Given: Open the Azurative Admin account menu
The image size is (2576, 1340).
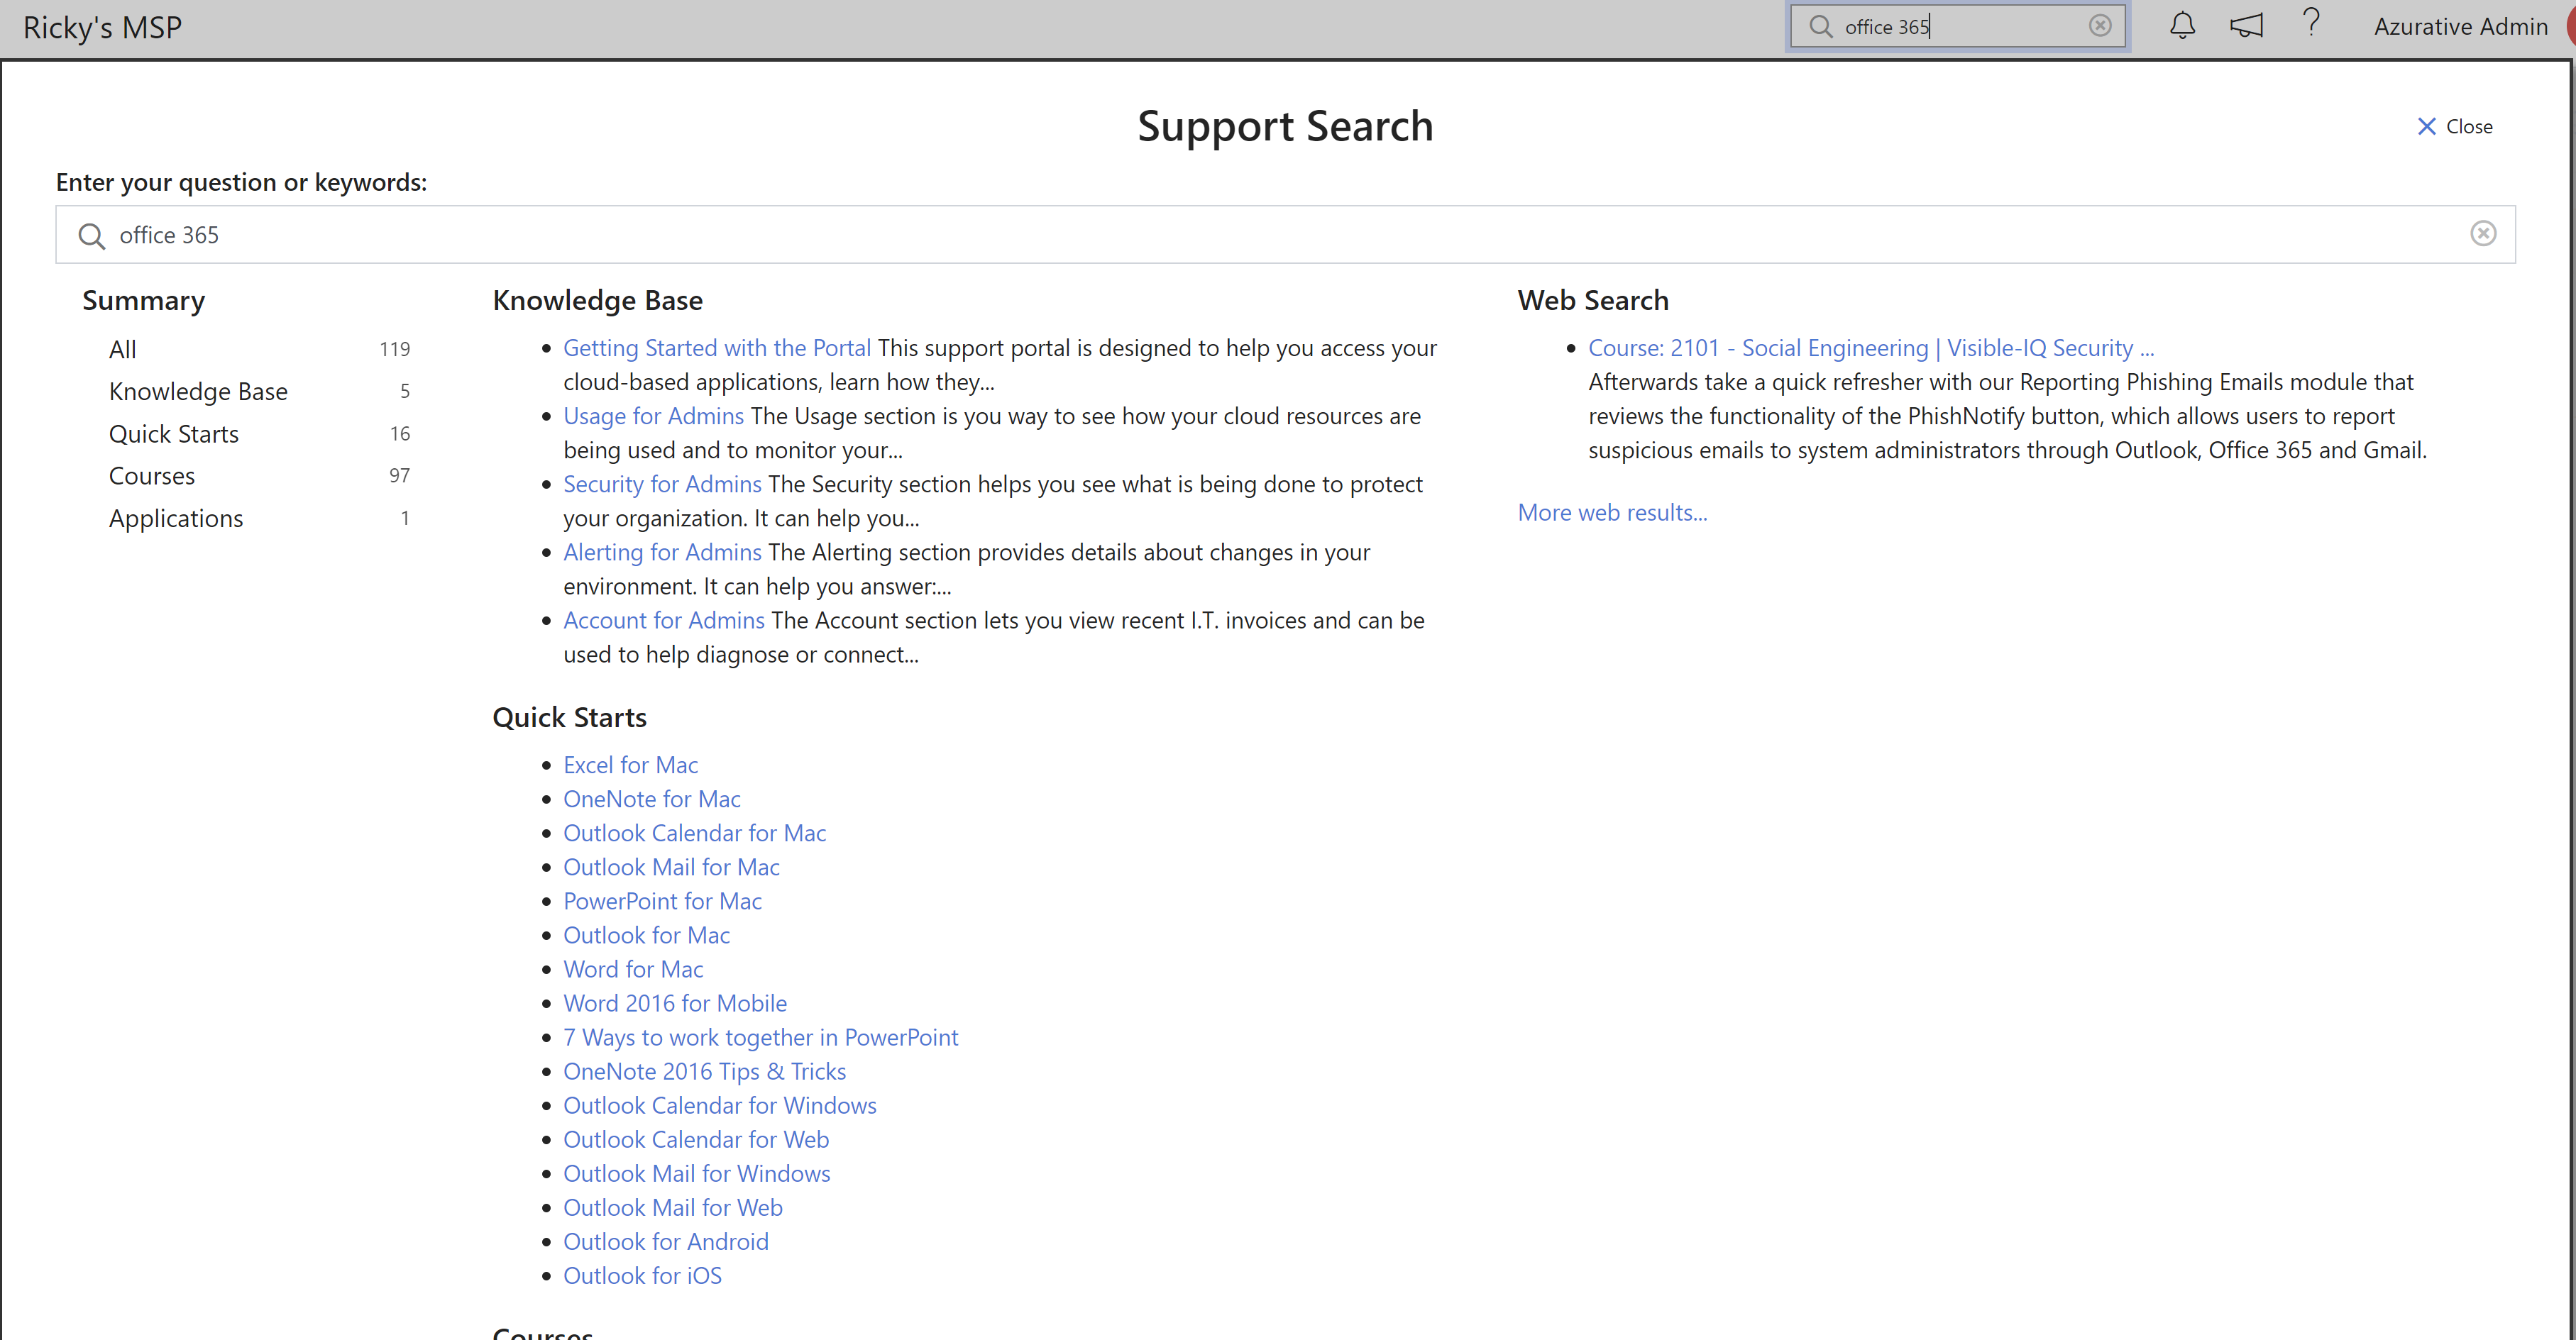Looking at the screenshot, I should 2460,27.
